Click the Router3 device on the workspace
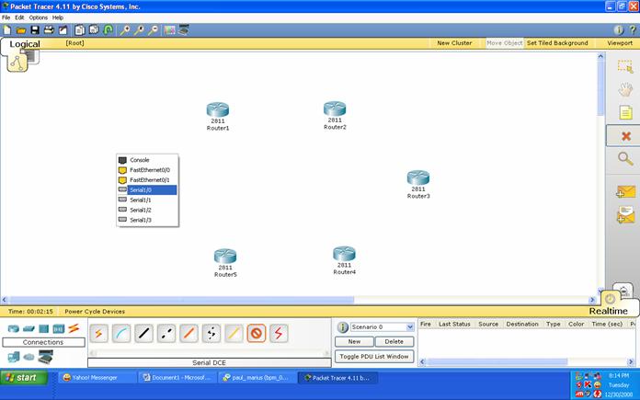Viewport: 640px width, 400px height. click(418, 179)
